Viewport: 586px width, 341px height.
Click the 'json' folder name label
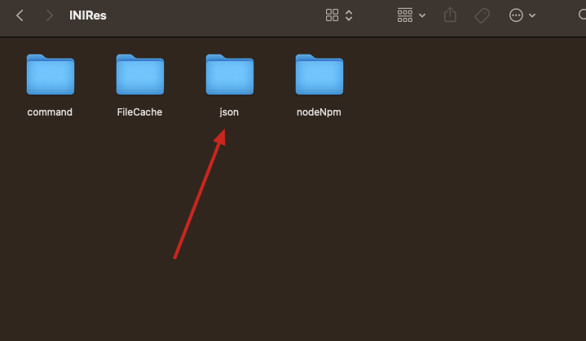tap(229, 112)
